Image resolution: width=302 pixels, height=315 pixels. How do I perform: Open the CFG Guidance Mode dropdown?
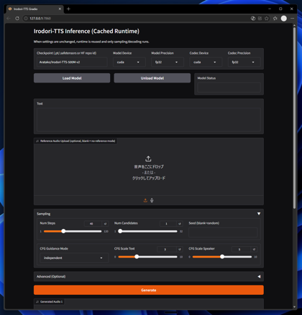tap(74, 258)
